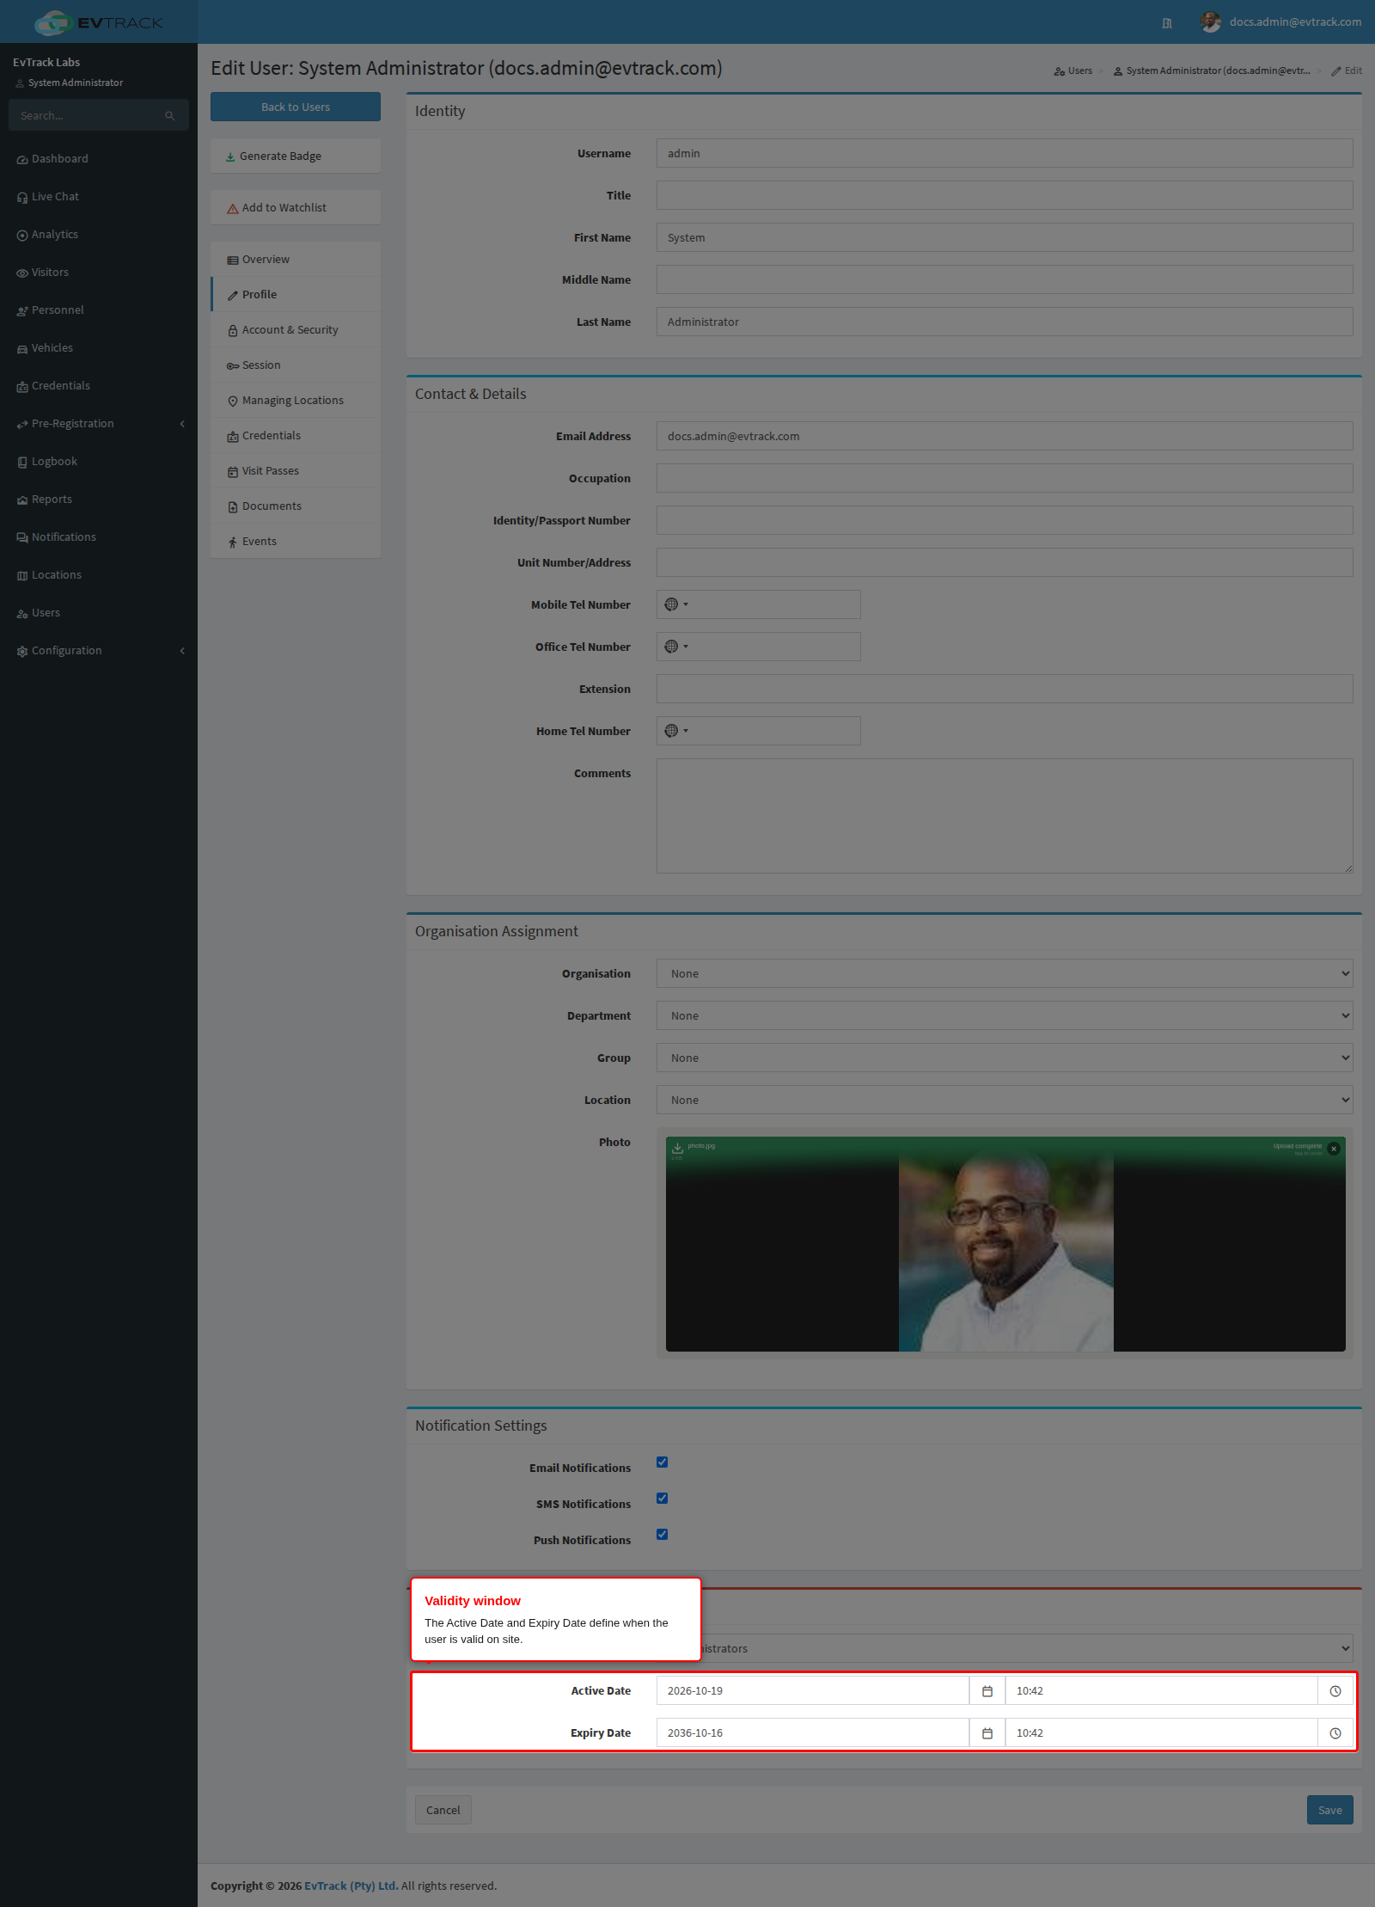Switch to Visit Passes tab
The height and width of the screenshot is (1907, 1375).
point(296,471)
